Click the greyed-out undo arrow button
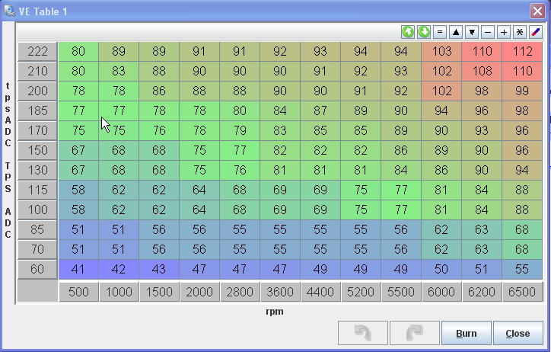The width and height of the screenshot is (551, 352). pyautogui.click(x=362, y=333)
